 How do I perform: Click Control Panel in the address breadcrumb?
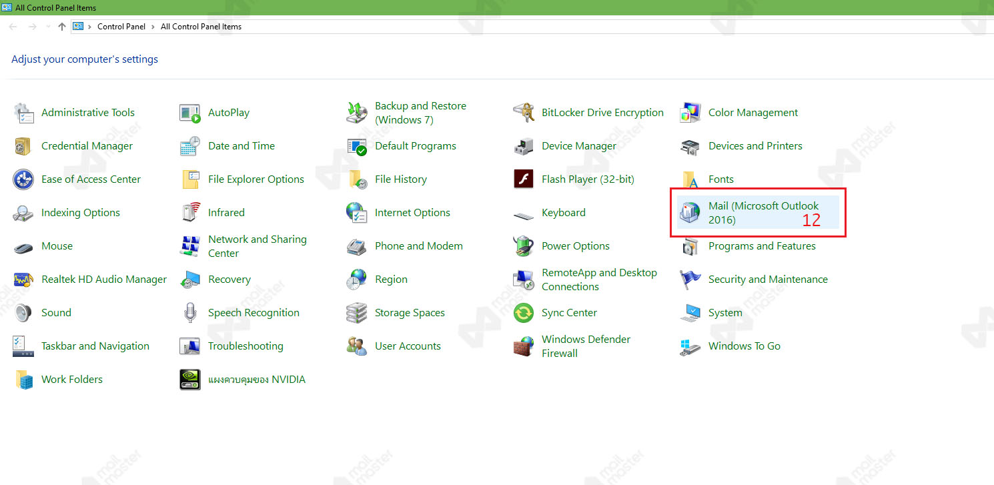(121, 27)
